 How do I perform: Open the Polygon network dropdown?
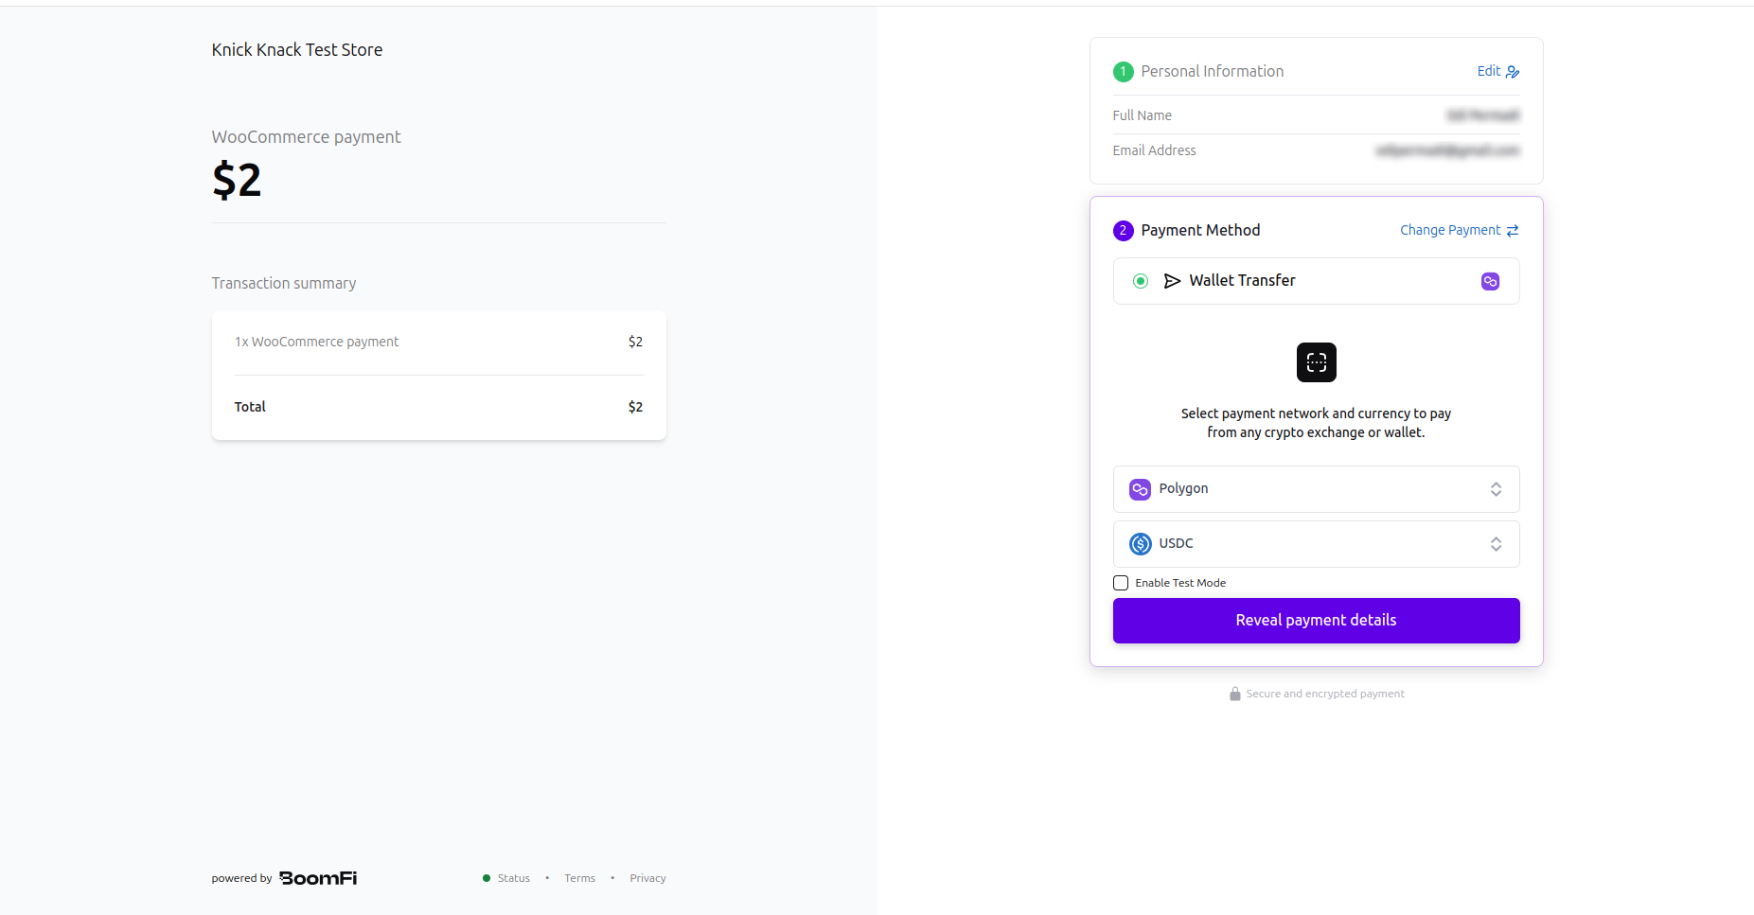1315,488
